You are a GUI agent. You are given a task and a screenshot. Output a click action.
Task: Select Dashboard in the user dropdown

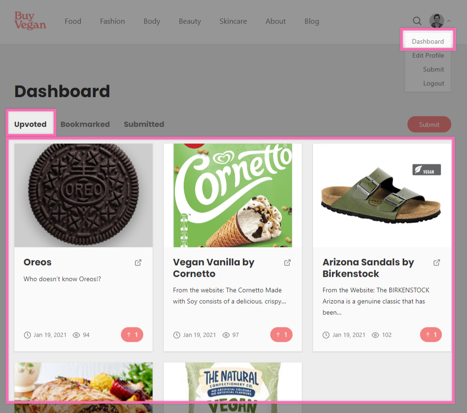[x=427, y=41]
